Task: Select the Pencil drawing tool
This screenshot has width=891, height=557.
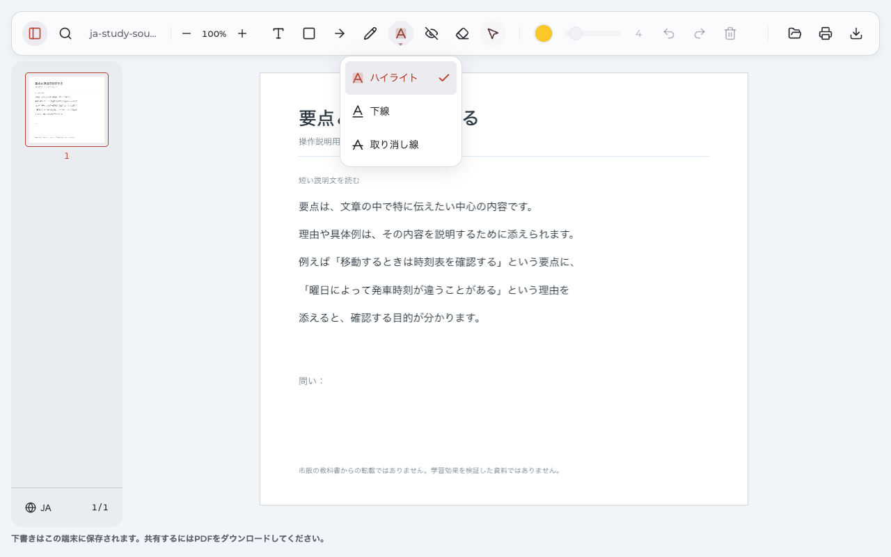Action: pos(370,33)
